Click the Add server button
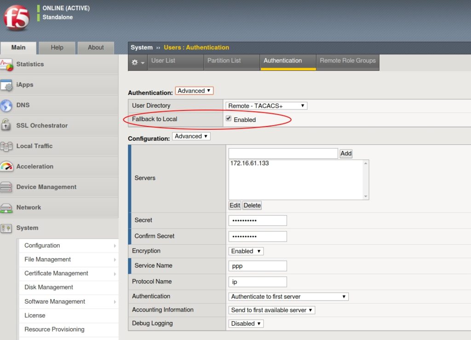The height and width of the screenshot is (340, 471). click(346, 154)
